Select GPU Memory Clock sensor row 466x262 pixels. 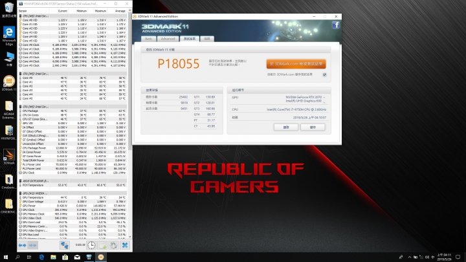(x=72, y=214)
